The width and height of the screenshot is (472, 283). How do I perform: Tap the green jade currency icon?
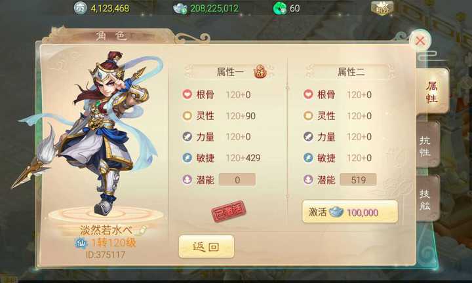coord(280,9)
